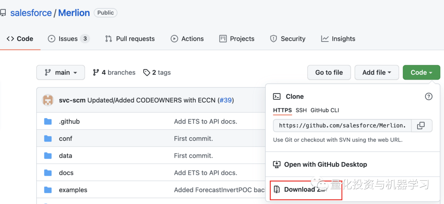Click the clone URL input field
The width and height of the screenshot is (444, 204).
pos(342,126)
